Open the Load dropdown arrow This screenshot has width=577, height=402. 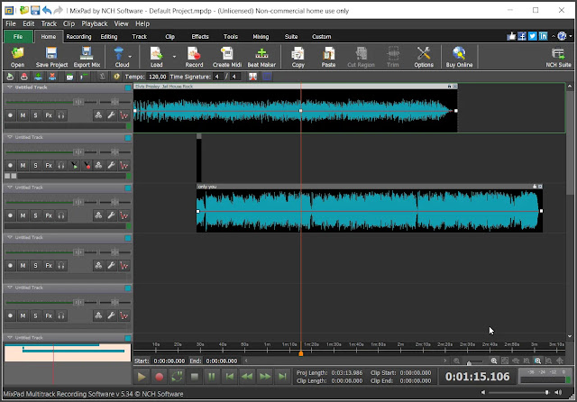pos(174,57)
